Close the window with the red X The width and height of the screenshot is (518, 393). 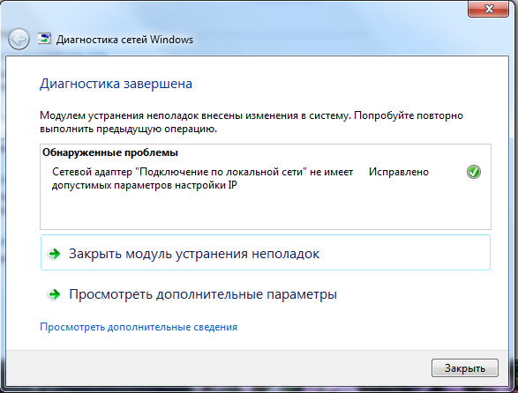pyautogui.click(x=488, y=9)
